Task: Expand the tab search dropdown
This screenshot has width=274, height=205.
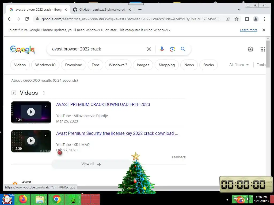Action: pyautogui.click(x=239, y=10)
